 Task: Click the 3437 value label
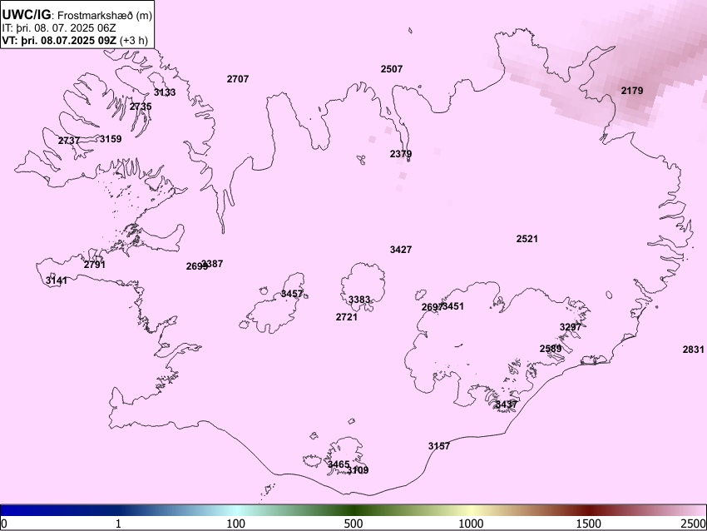[x=506, y=404]
